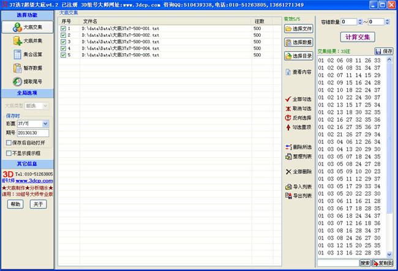Open 暂存数据 panel

(28, 68)
